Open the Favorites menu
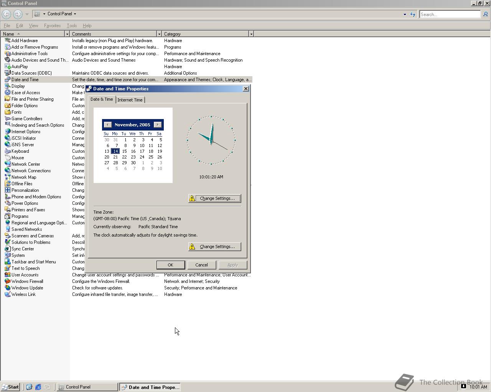 tap(52, 26)
